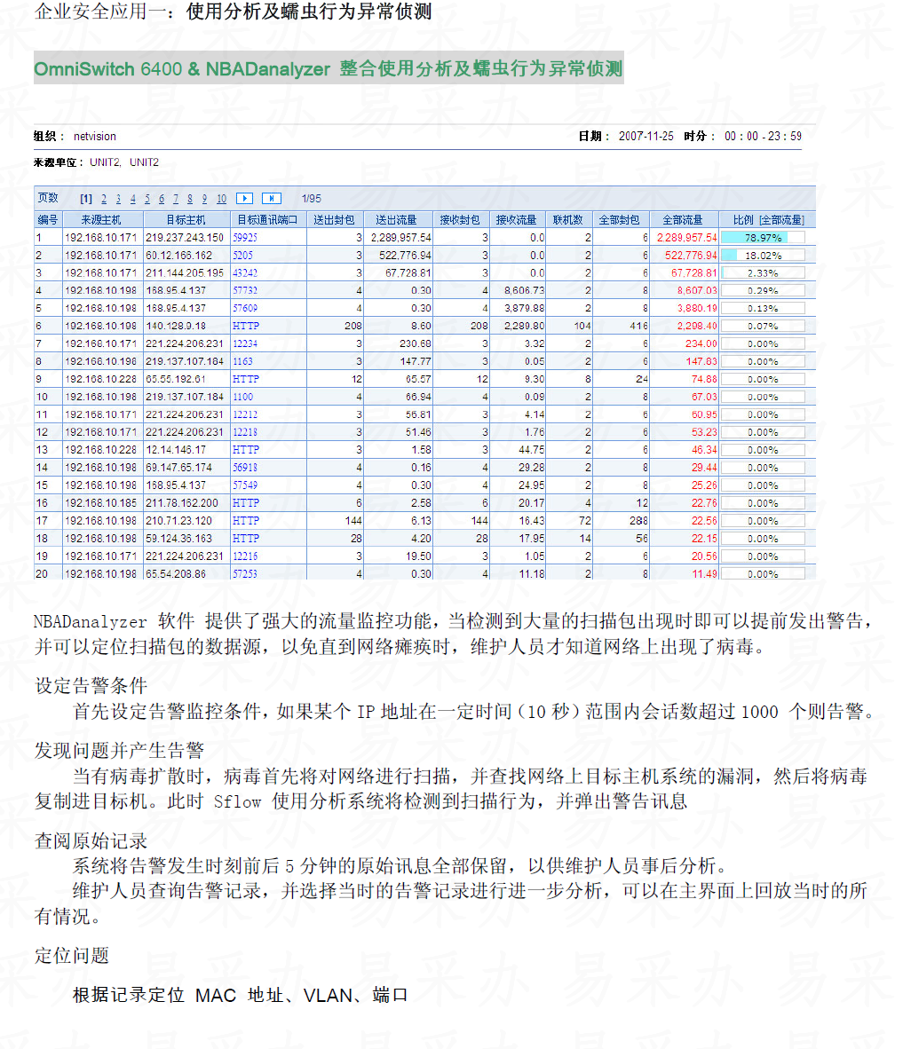This screenshot has height=1049, width=903.
Task: Open port link 12234
Action: pyautogui.click(x=245, y=343)
